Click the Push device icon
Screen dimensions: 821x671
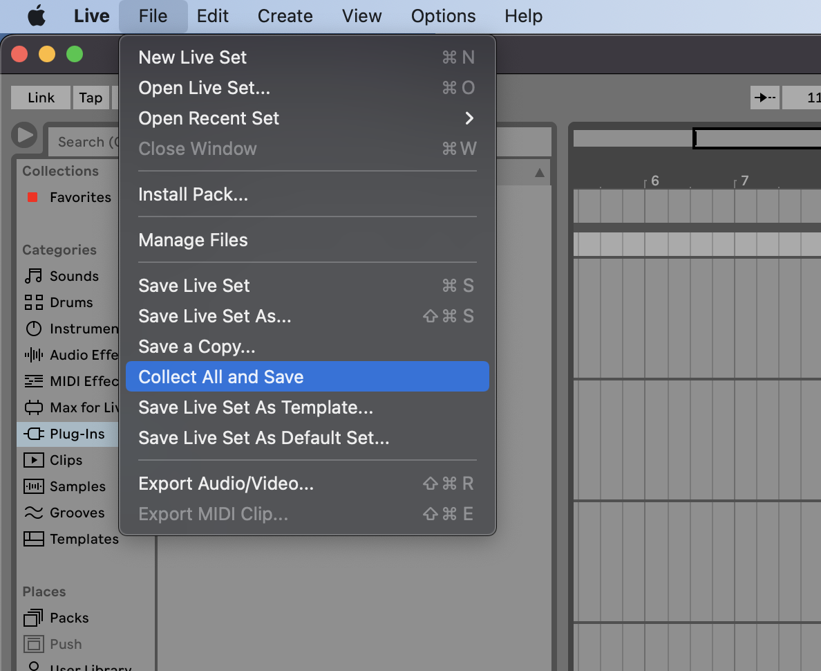33,644
